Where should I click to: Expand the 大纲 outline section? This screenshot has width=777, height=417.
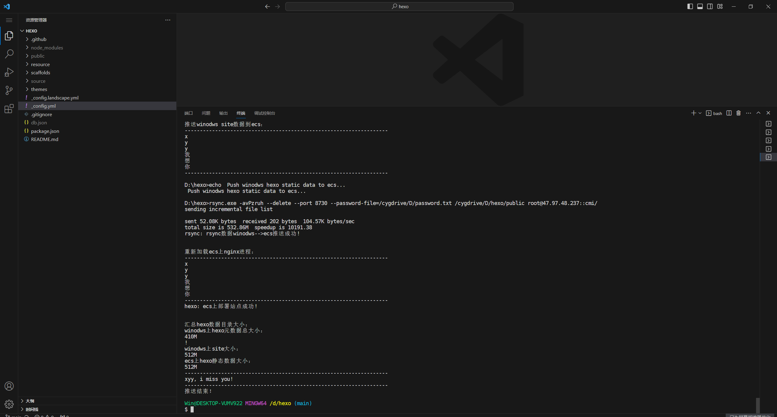(x=97, y=401)
